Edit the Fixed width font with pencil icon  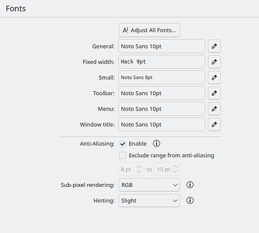pyautogui.click(x=214, y=62)
